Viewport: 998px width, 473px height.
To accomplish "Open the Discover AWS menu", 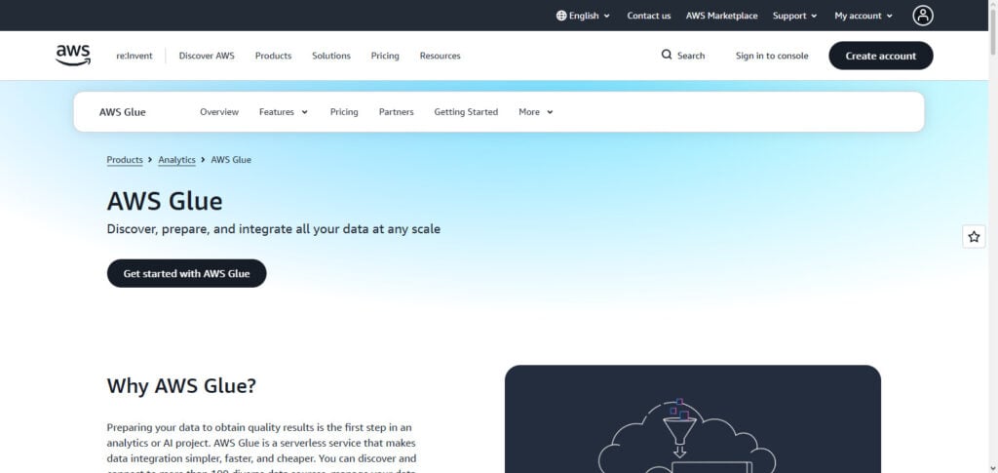I will (x=207, y=56).
